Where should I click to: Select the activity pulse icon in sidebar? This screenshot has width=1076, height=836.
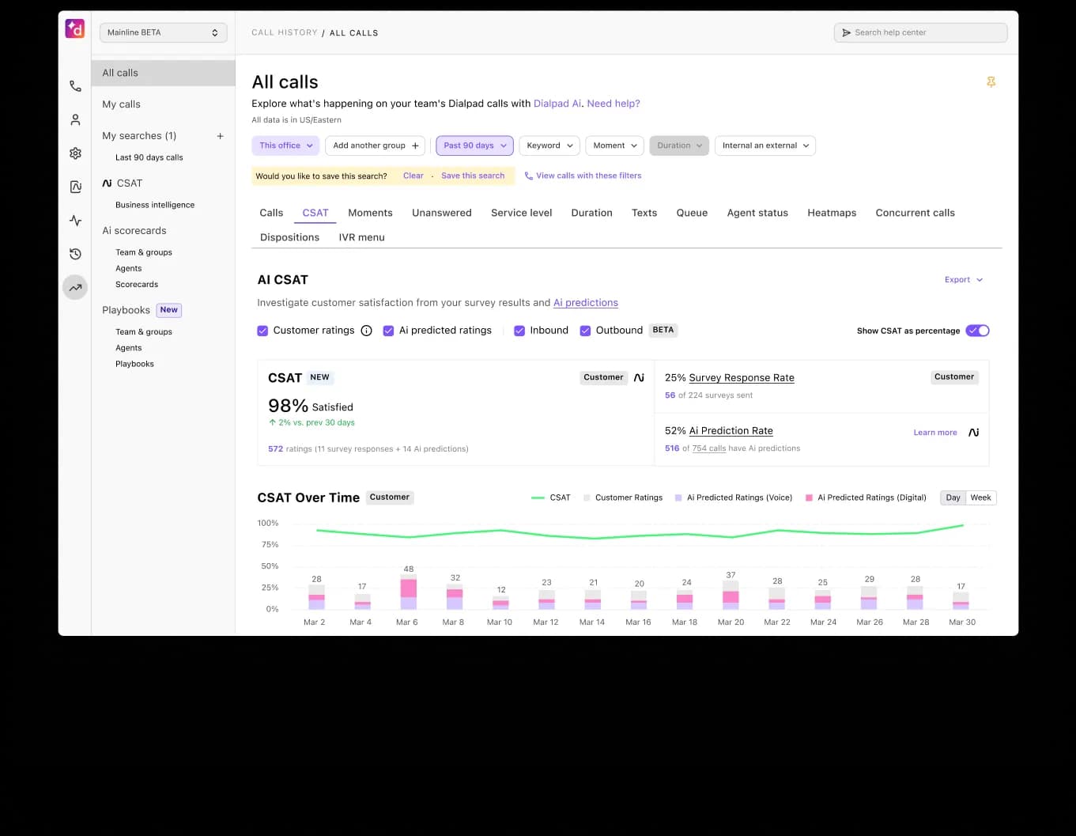coord(75,220)
